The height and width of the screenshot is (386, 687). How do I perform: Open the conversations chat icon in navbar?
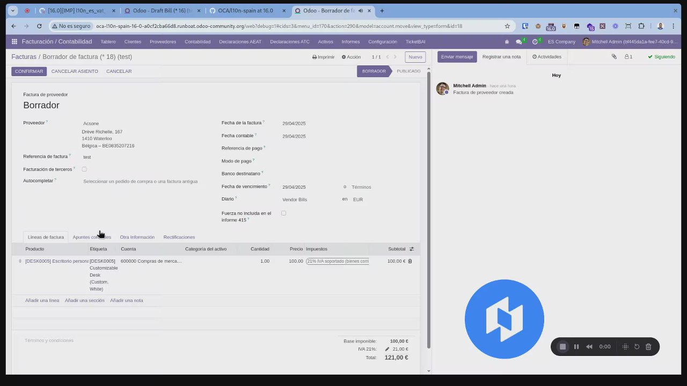[519, 41]
